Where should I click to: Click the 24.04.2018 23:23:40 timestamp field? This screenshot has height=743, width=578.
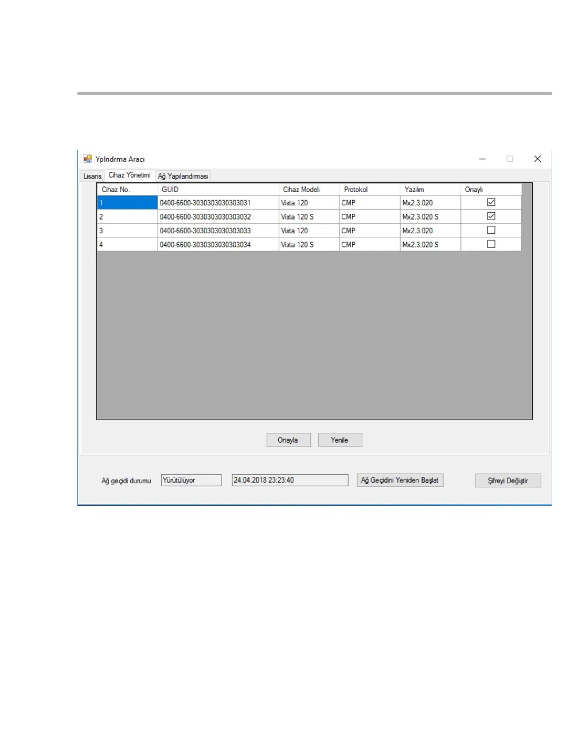pos(290,480)
